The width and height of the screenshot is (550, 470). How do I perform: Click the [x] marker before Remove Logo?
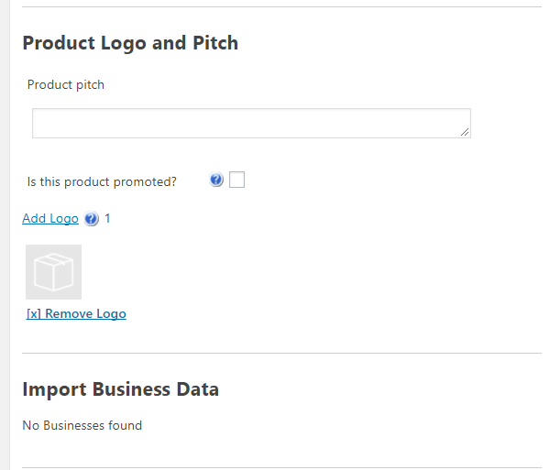click(34, 313)
